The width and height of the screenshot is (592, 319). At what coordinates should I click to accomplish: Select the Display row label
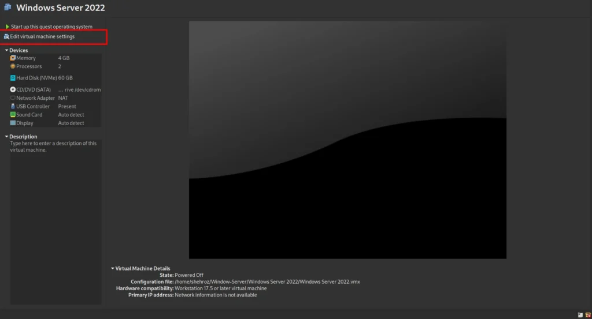24,123
